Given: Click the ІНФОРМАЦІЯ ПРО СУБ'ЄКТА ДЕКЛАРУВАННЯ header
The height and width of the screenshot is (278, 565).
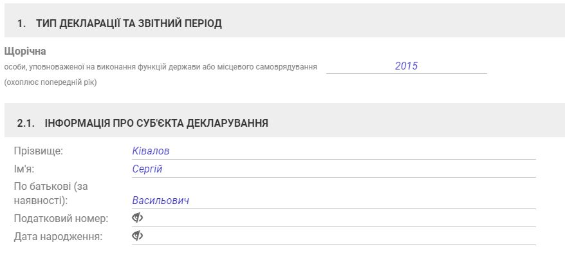Looking at the screenshot, I should (156, 123).
